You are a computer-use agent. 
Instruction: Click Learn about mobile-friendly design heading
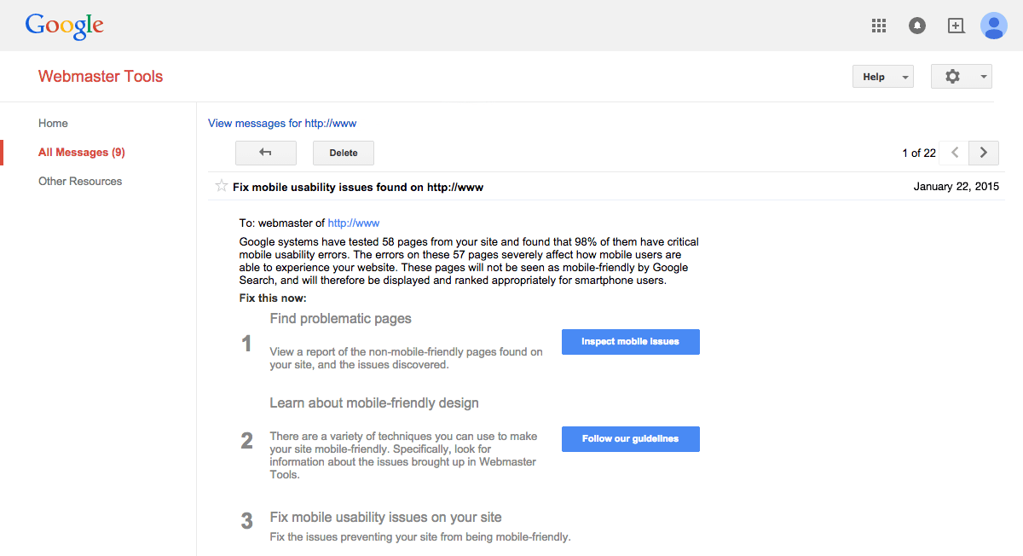(x=374, y=403)
